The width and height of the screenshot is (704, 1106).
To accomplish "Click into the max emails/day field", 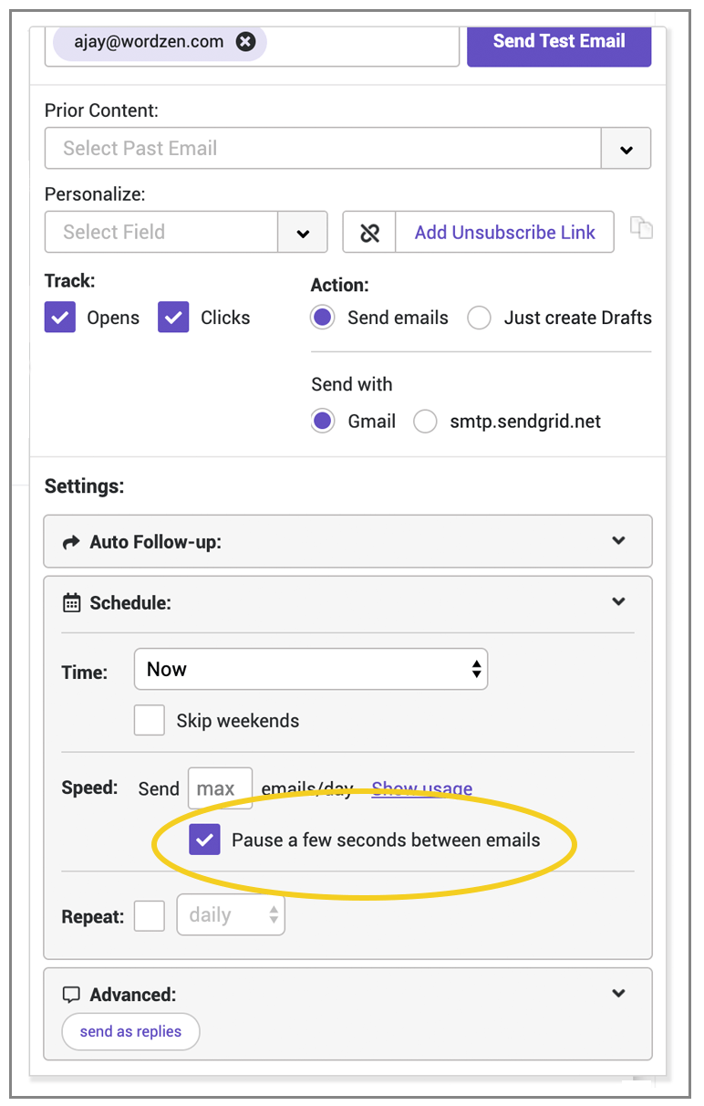I will [220, 788].
